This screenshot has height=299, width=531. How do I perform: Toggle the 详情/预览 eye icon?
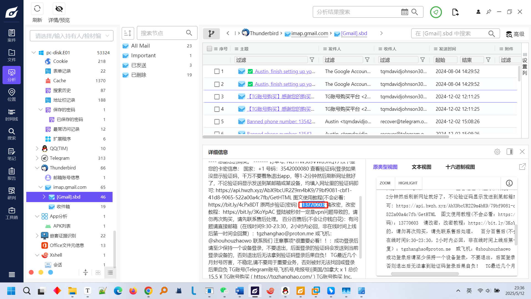tap(59, 9)
